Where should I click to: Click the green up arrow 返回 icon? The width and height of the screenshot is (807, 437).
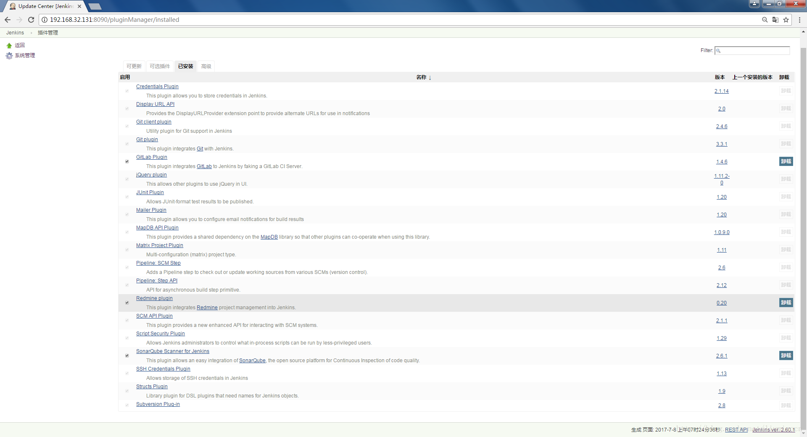point(9,45)
